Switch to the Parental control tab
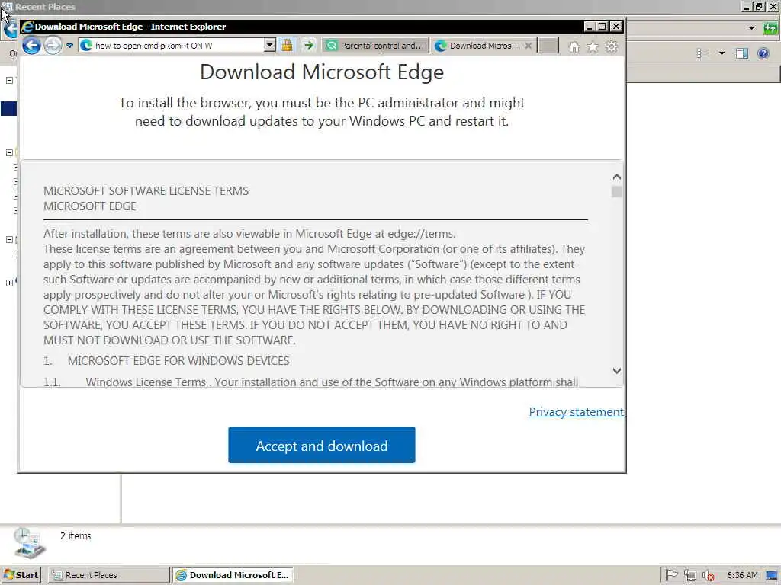Viewport: 781px width, 585px height. pos(375,46)
